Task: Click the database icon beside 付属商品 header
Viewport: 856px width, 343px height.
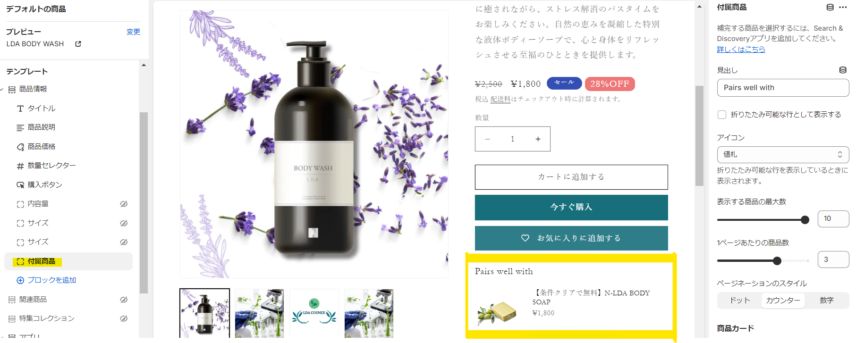Action: click(x=830, y=7)
